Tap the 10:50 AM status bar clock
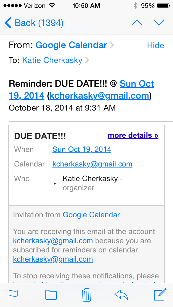The image size is (173, 307). pos(86,6)
